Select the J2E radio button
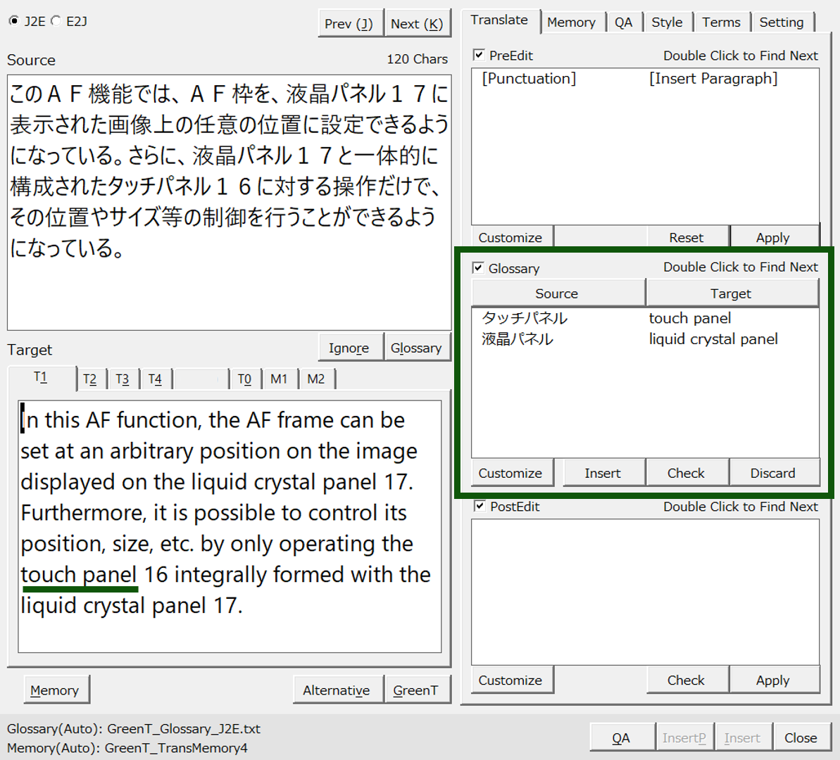 click(x=14, y=21)
